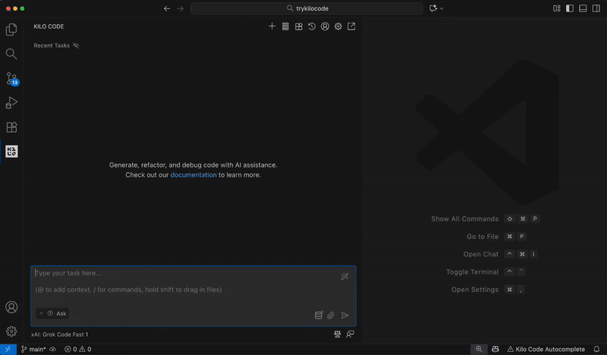This screenshot has width=607, height=355.
Task: Pop out Kilo Code into editor tab
Action: pos(351,27)
